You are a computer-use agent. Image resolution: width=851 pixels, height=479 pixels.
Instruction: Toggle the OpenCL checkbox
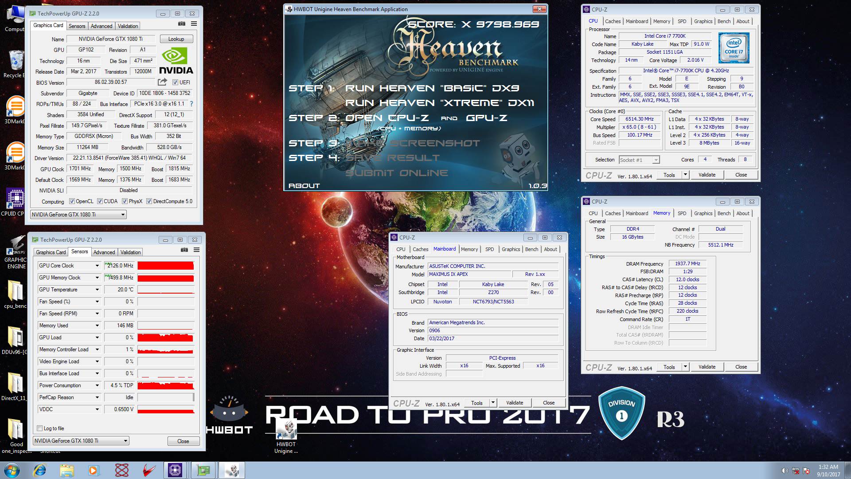(x=72, y=201)
